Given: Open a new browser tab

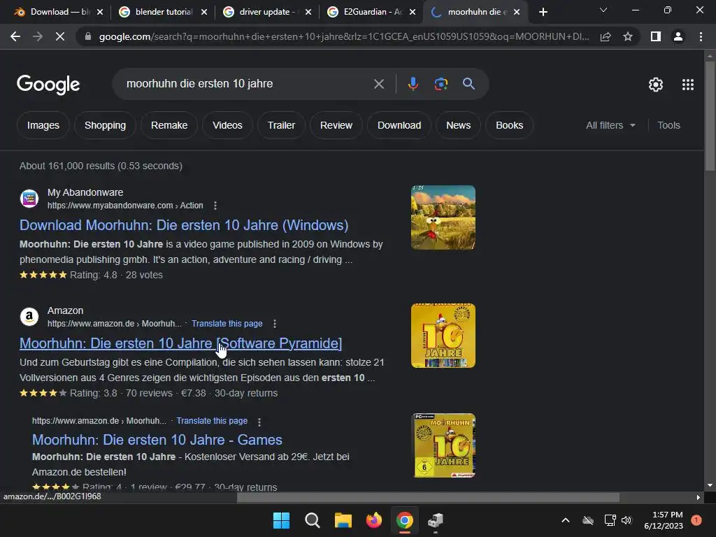Looking at the screenshot, I should pyautogui.click(x=543, y=12).
